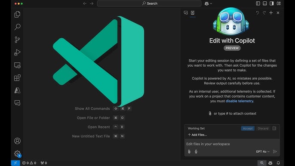295x166 pixels.
Task: Select the Copilot Edits tab
Action: coord(193,12)
